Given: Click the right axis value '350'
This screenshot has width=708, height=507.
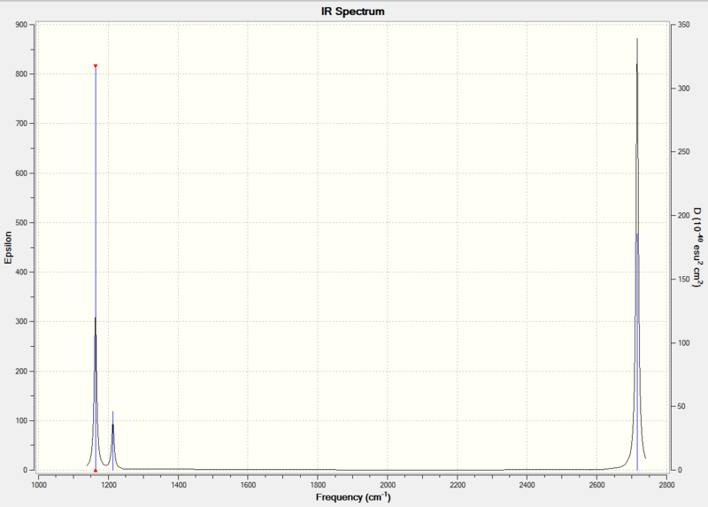Looking at the screenshot, I should tap(683, 25).
